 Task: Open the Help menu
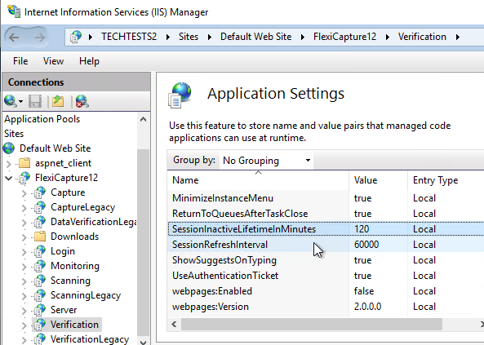pos(89,61)
